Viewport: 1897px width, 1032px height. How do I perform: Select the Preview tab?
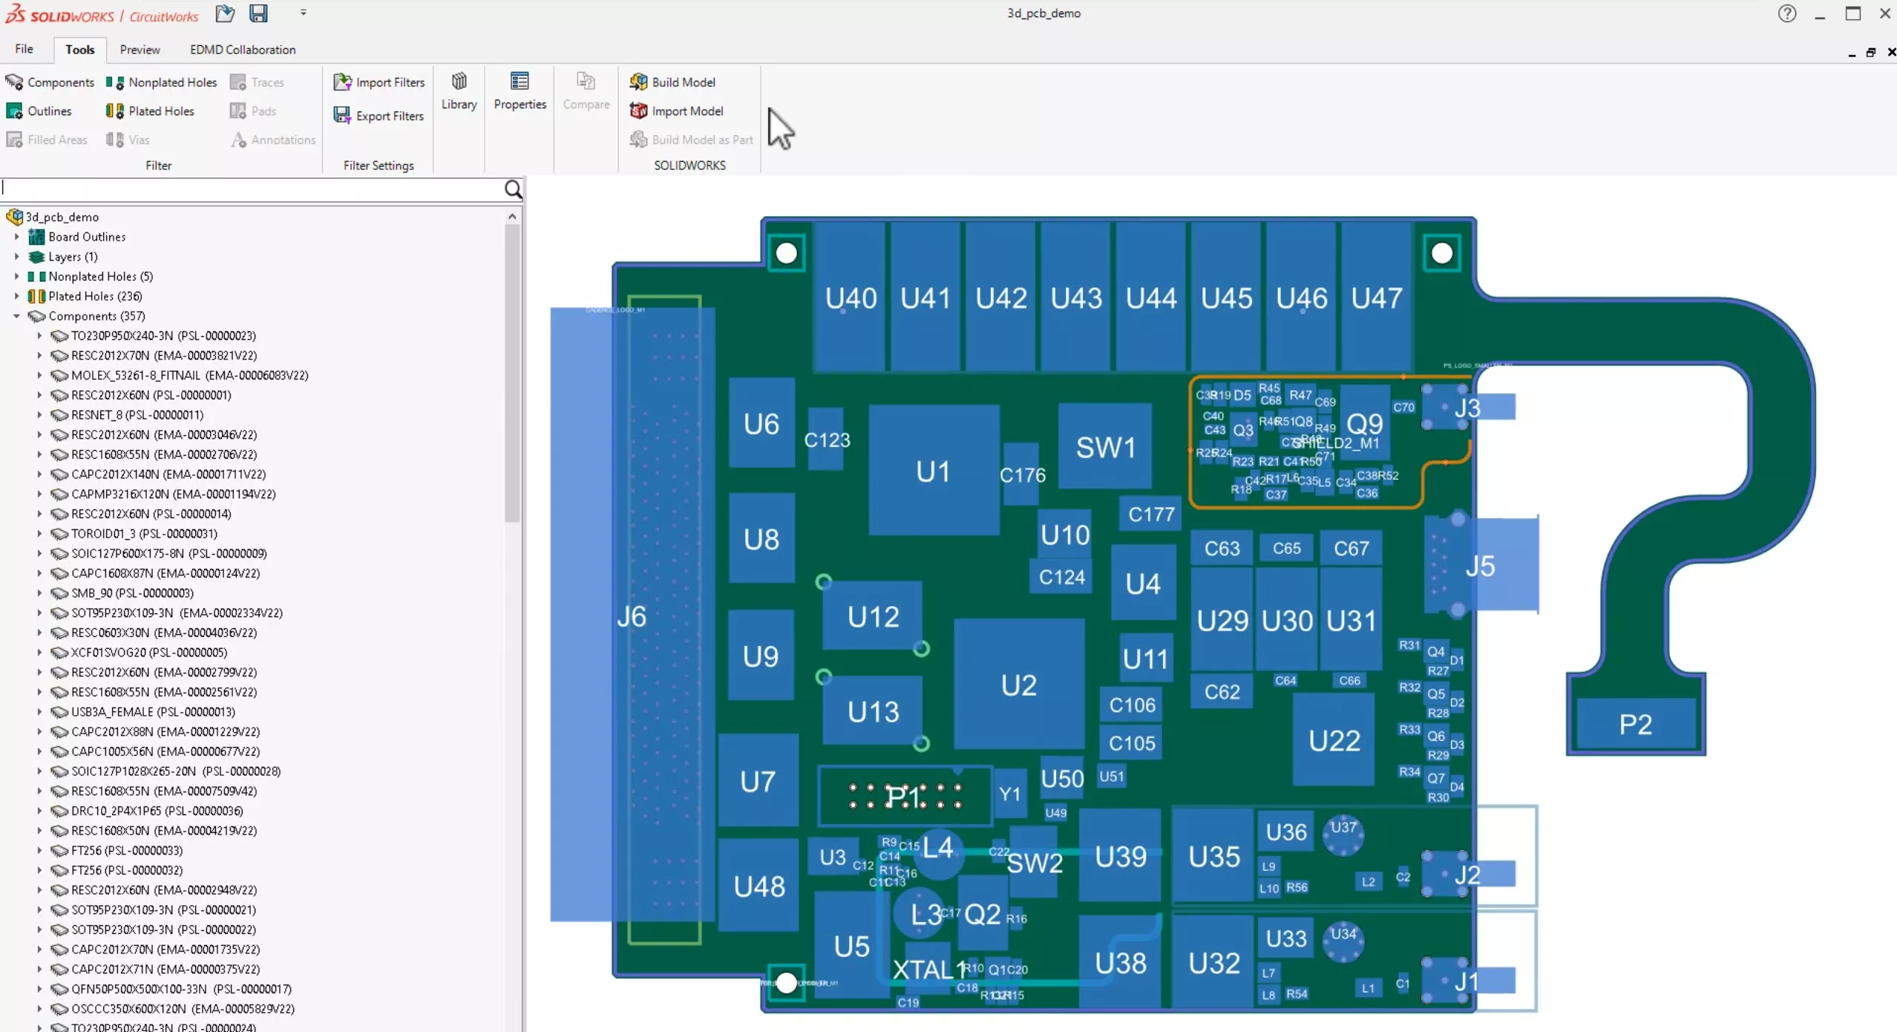[140, 48]
